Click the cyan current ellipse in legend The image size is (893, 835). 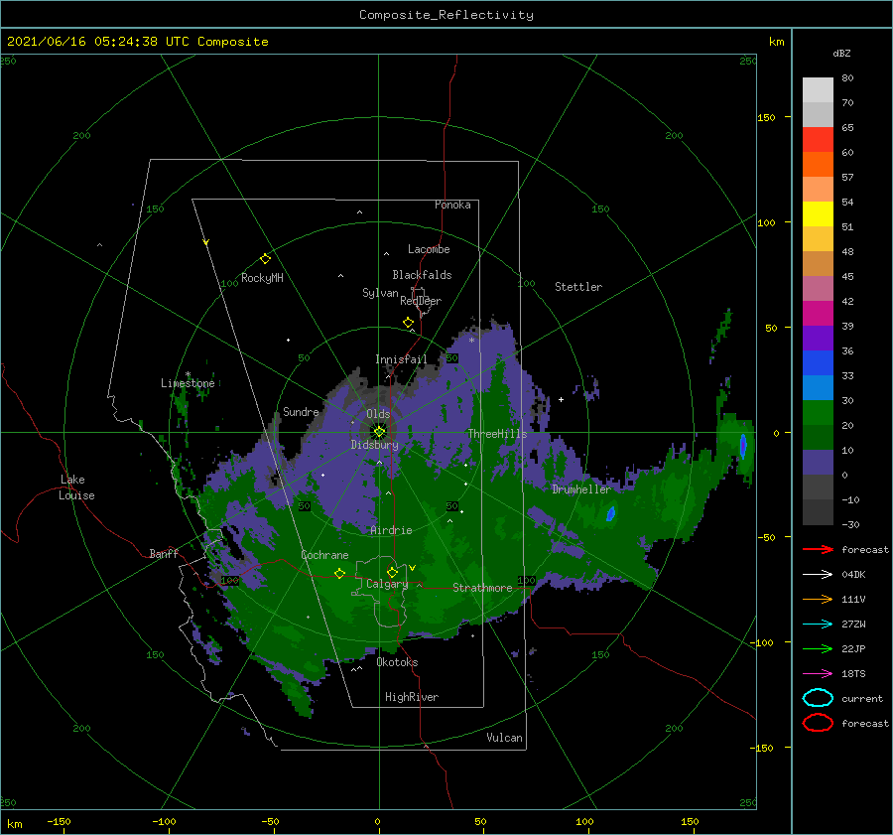[818, 698]
